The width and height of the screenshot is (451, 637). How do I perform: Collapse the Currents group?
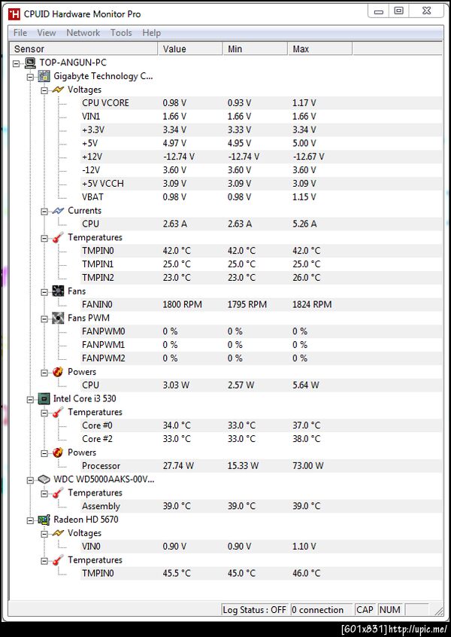[x=44, y=212]
